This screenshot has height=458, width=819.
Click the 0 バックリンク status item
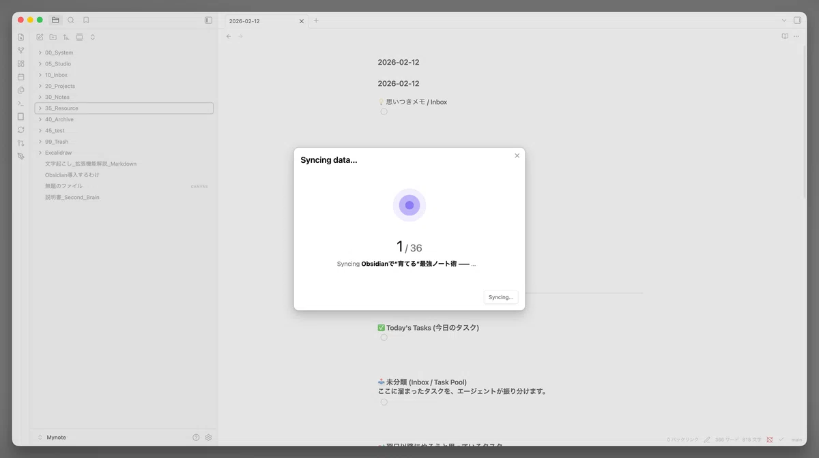click(682, 440)
